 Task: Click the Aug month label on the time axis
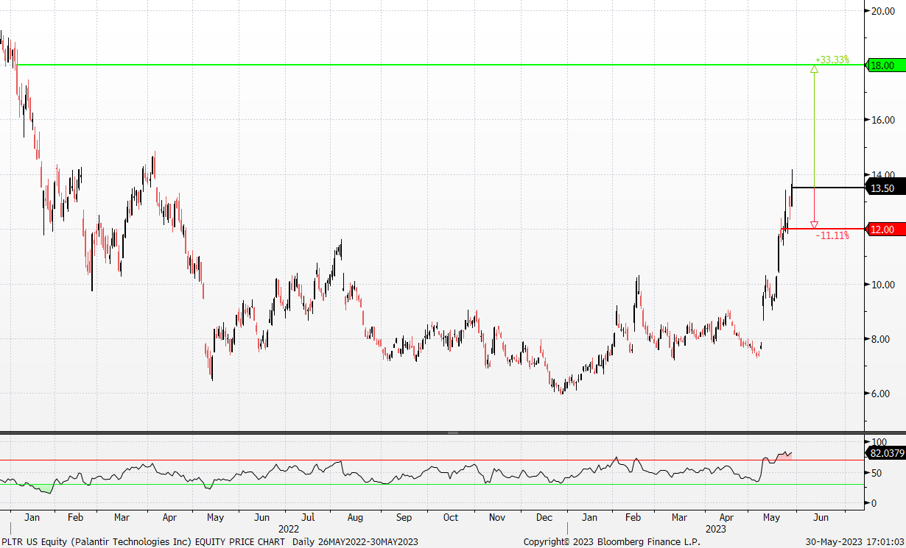click(x=356, y=517)
